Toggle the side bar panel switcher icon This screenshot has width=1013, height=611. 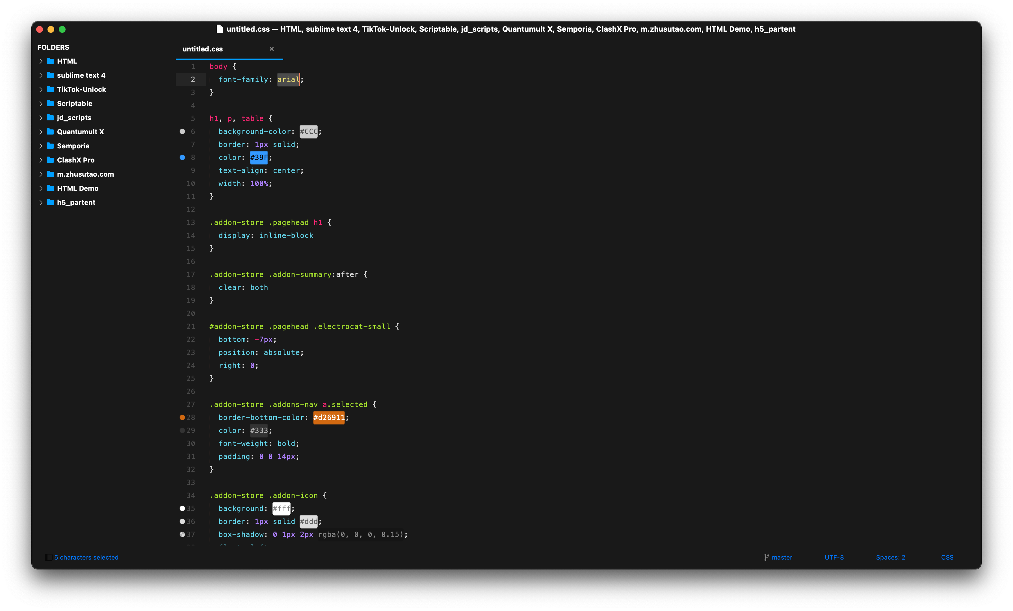point(49,557)
